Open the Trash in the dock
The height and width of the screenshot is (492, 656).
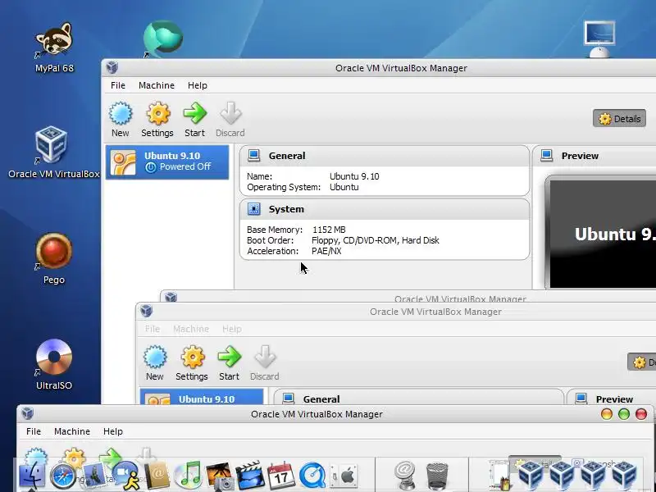tap(437, 476)
